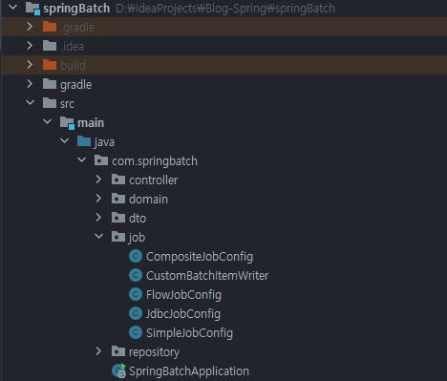Collapse the springBatch project root
This screenshot has height=381, width=447.
pos(12,7)
